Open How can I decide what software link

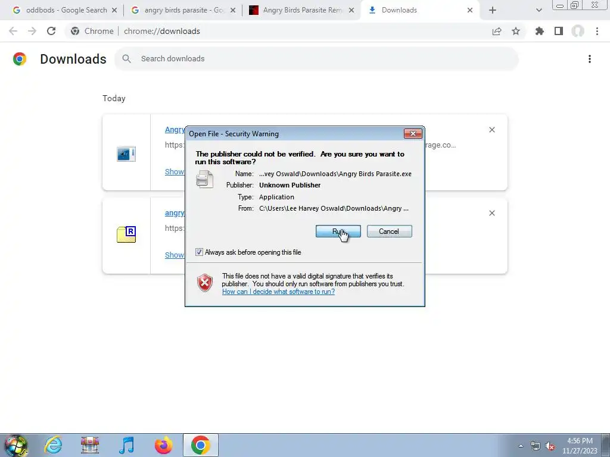point(278,292)
